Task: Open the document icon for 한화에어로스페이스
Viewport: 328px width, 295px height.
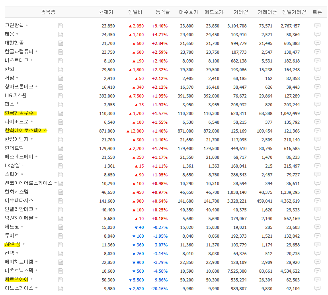Action: coord(61,131)
